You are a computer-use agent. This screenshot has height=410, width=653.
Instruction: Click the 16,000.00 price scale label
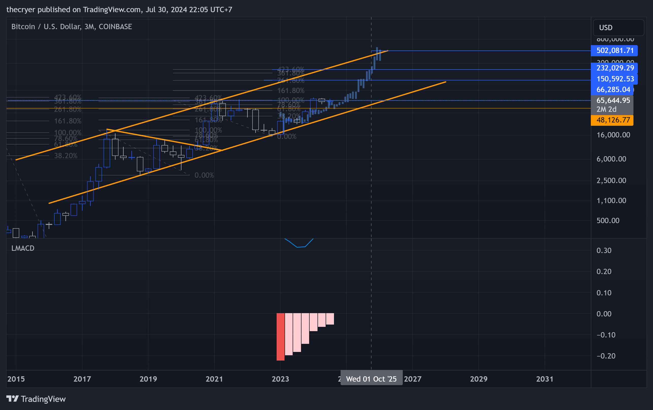pyautogui.click(x=613, y=135)
